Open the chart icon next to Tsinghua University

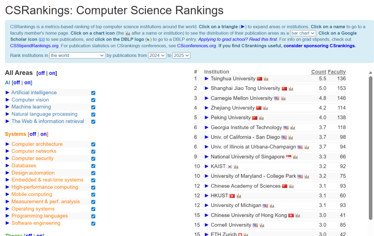pos(266,79)
